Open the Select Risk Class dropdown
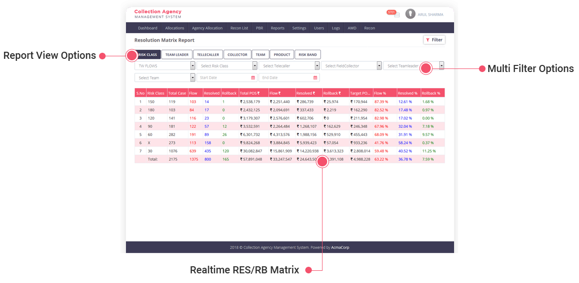Viewport: 579px width, 283px height. pyautogui.click(x=254, y=66)
